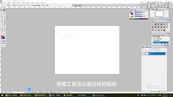Select the Clone Stamp tool
Screen dimensions: 173x97
tap(2, 20)
